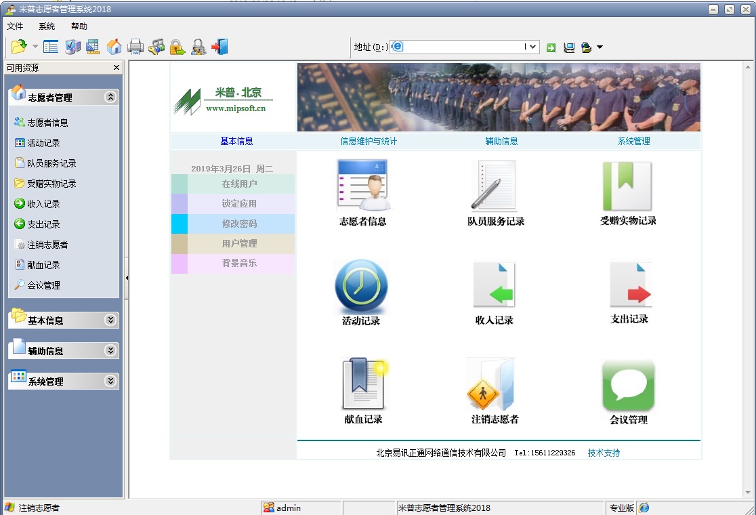Select 收入记录 in the sidebar

[x=38, y=203]
